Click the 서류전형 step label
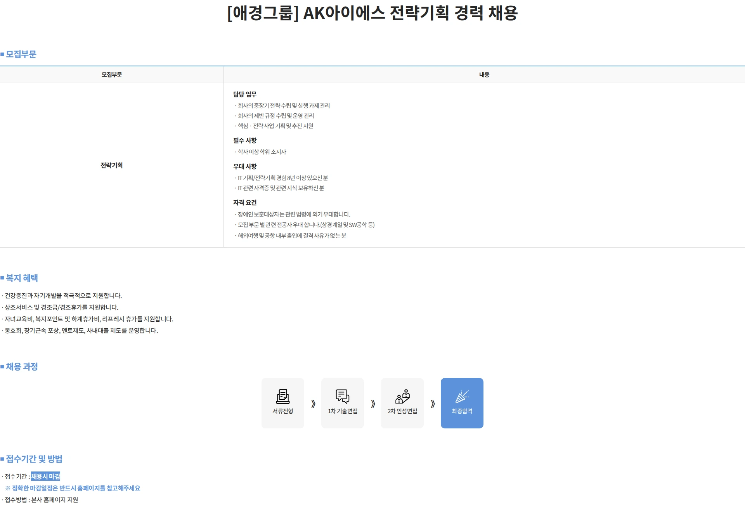Viewport: 745px width, 513px height. (x=283, y=411)
